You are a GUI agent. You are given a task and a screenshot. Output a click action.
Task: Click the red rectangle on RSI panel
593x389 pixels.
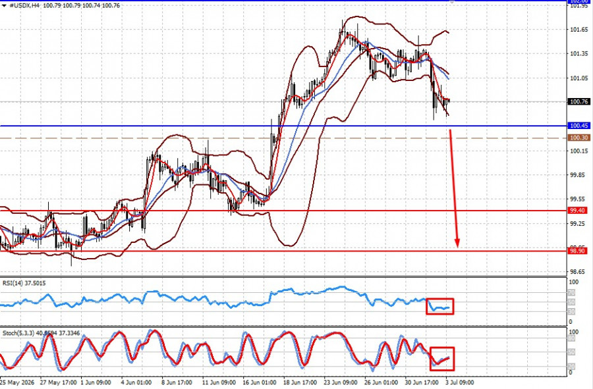click(439, 306)
